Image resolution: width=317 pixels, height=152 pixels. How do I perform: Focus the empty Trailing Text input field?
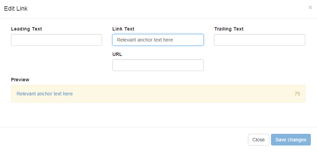point(260,40)
